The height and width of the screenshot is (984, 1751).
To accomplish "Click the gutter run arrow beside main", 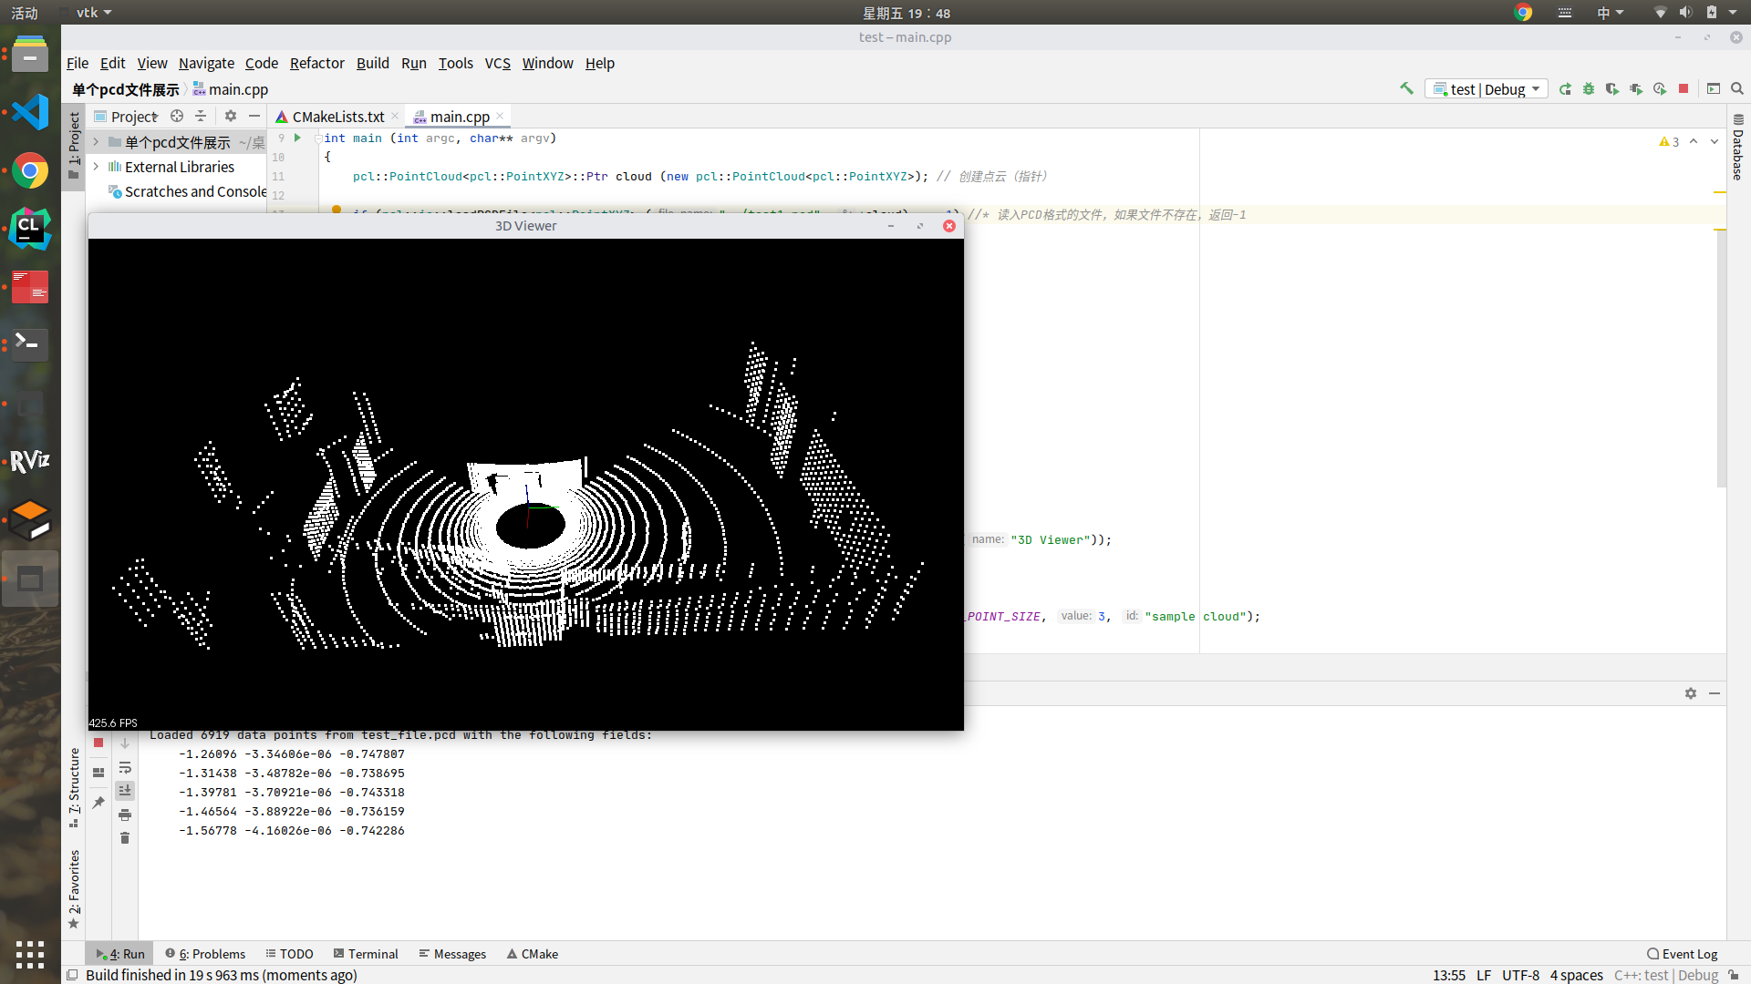I will click(x=297, y=138).
